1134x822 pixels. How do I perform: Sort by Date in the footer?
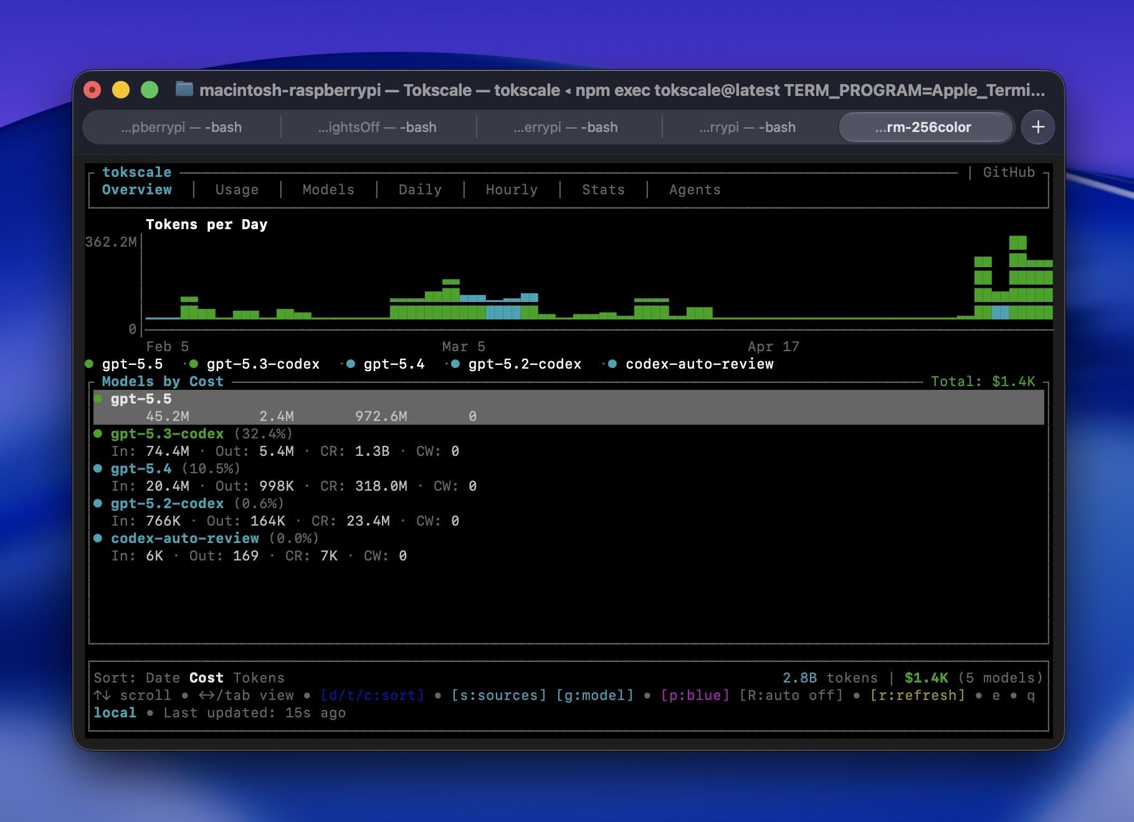point(163,678)
